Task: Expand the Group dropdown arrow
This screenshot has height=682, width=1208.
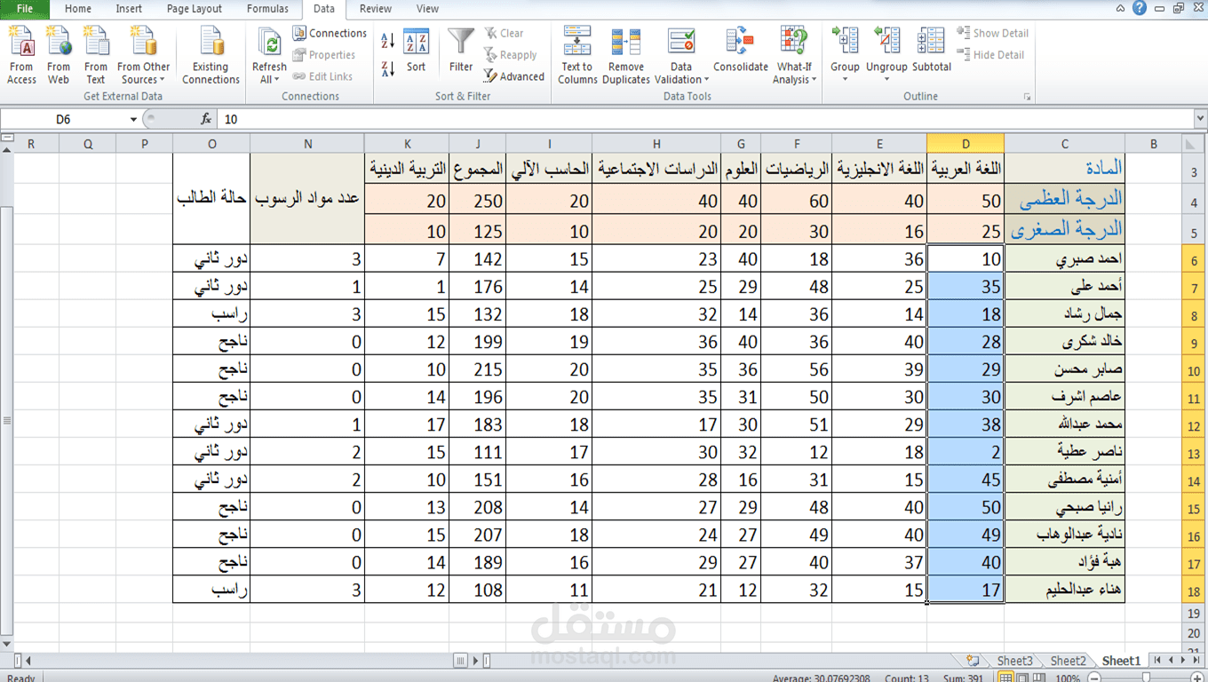Action: [845, 79]
